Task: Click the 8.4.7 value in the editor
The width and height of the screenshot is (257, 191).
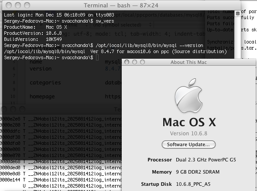Action: coord(113,69)
